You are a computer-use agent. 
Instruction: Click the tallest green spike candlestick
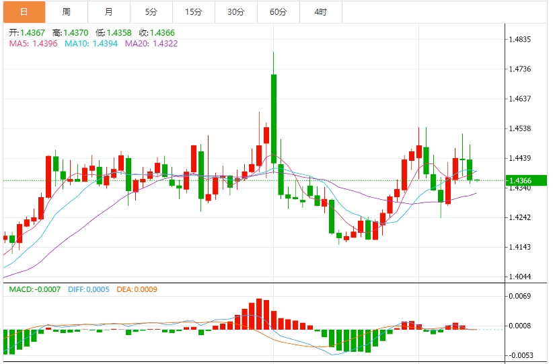coord(274,119)
